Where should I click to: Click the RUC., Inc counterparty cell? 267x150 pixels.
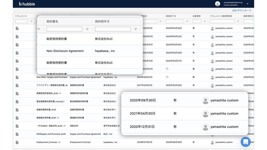pos(108,134)
